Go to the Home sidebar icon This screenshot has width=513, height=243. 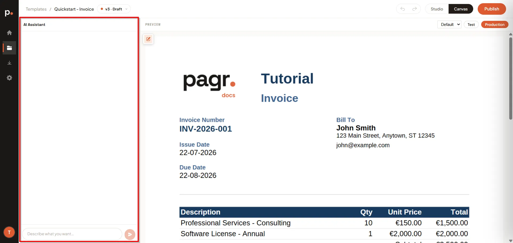(x=9, y=33)
